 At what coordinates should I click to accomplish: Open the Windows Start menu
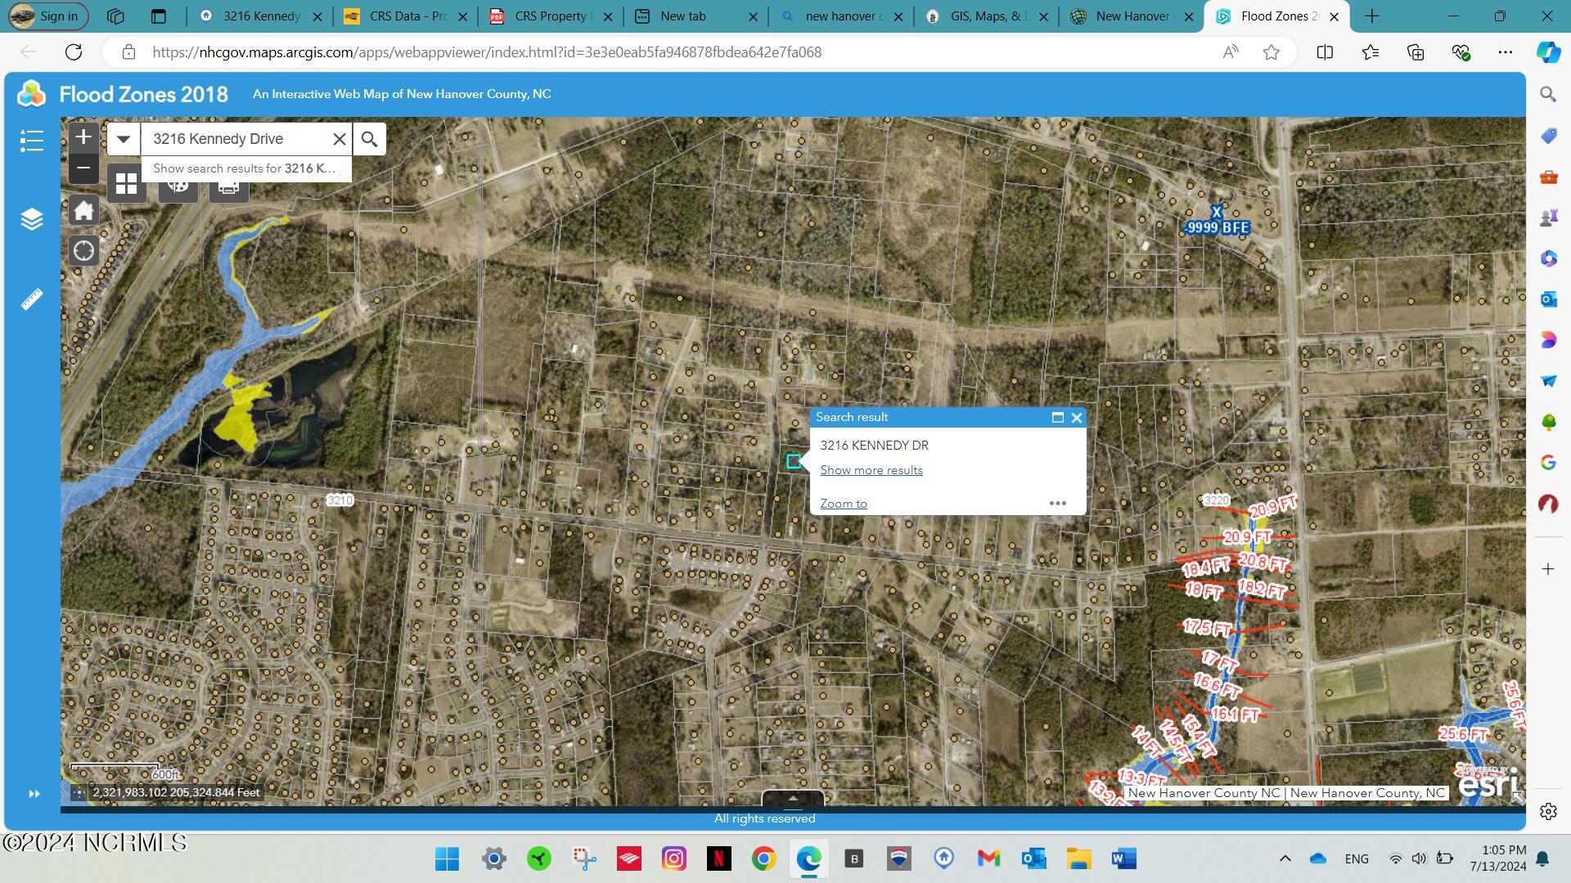pos(448,858)
